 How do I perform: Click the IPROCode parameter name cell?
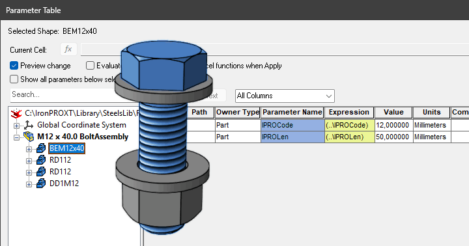[x=292, y=125]
